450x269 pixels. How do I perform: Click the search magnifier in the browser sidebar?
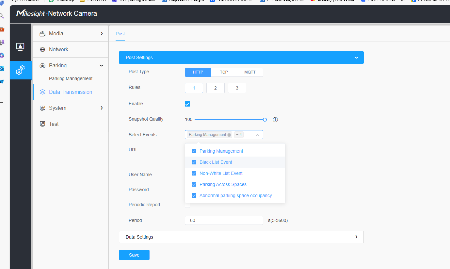2,16
